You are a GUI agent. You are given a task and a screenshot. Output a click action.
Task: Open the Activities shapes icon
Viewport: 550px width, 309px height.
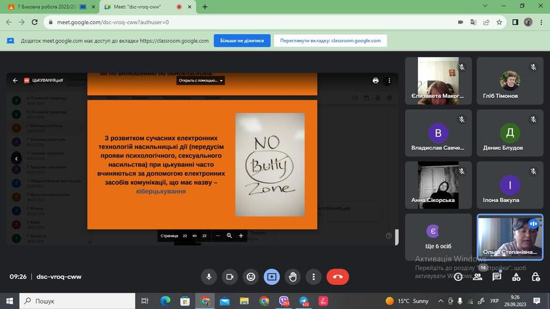tap(516, 277)
